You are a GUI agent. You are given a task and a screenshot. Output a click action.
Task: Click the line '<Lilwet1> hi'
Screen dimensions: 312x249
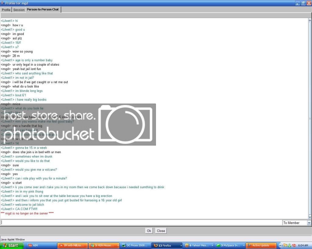9,21
